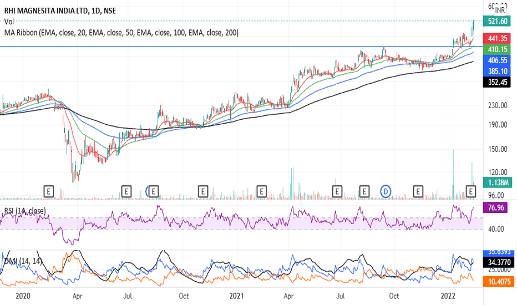Image resolution: width=517 pixels, height=305 pixels.
Task: Click the earnings E marker after the 2021 label
Action: click(261, 191)
